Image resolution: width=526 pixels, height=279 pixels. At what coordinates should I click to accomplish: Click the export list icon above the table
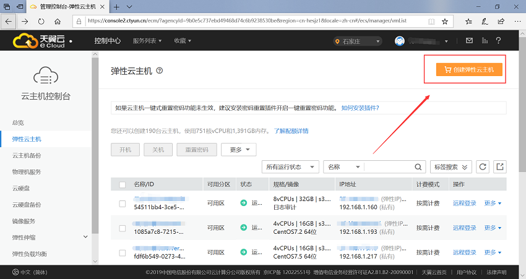(x=500, y=167)
